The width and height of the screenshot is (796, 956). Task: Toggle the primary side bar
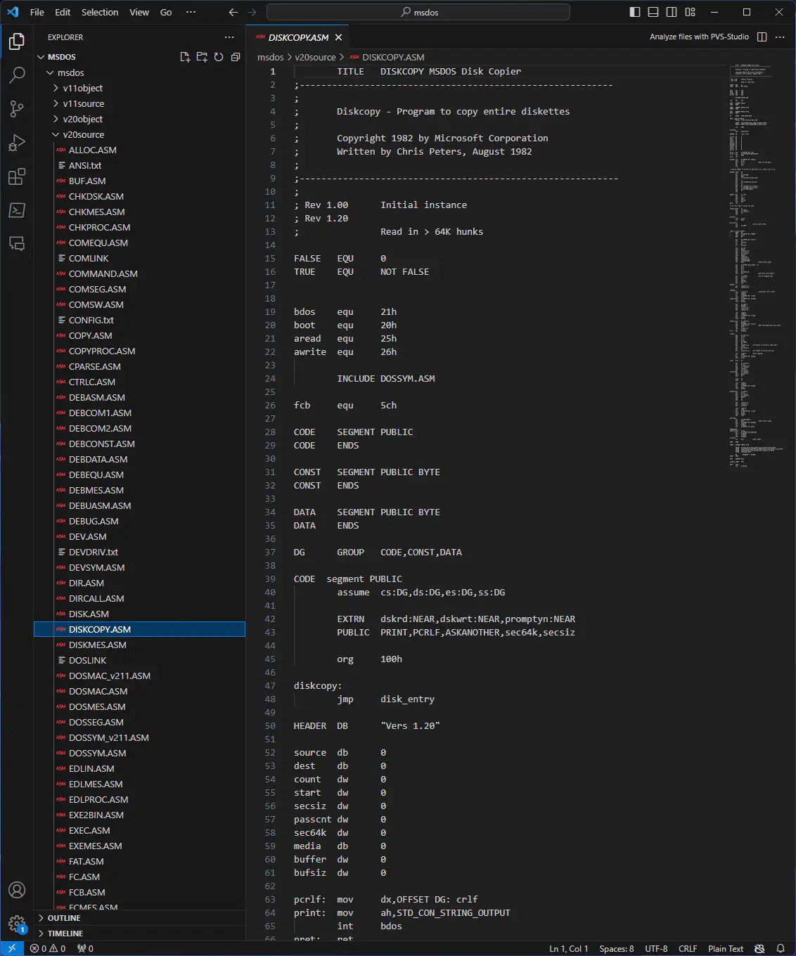pos(635,12)
